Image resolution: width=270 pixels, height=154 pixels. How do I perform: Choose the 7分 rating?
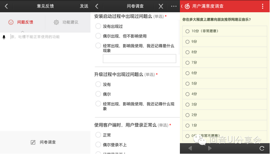pos(225,63)
